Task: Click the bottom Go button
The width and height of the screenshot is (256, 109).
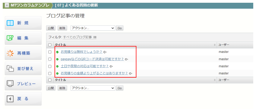Action: click(120, 88)
